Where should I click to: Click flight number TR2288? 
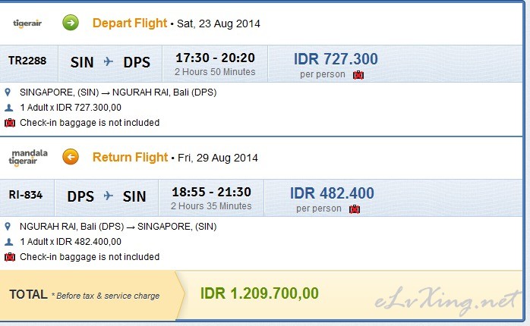point(27,61)
